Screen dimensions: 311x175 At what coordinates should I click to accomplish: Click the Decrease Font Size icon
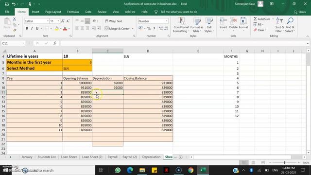tap(68, 21)
